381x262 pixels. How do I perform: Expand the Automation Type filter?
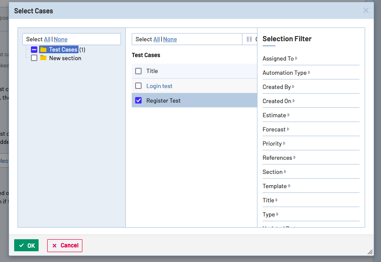[x=287, y=73]
